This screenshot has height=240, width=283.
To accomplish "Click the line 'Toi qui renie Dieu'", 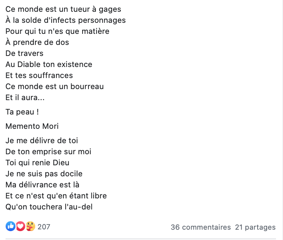I will click(37, 163).
